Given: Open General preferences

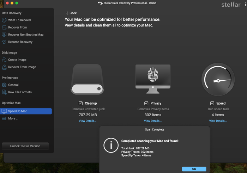Looking at the screenshot, I should tap(13, 85).
